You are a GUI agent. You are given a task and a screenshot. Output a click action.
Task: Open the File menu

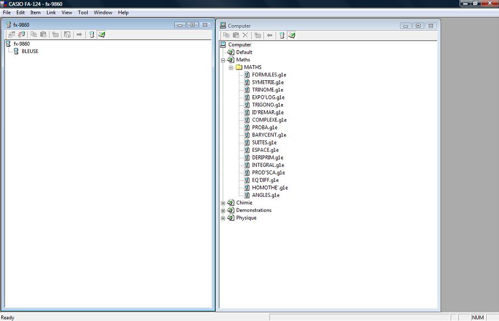coord(7,12)
